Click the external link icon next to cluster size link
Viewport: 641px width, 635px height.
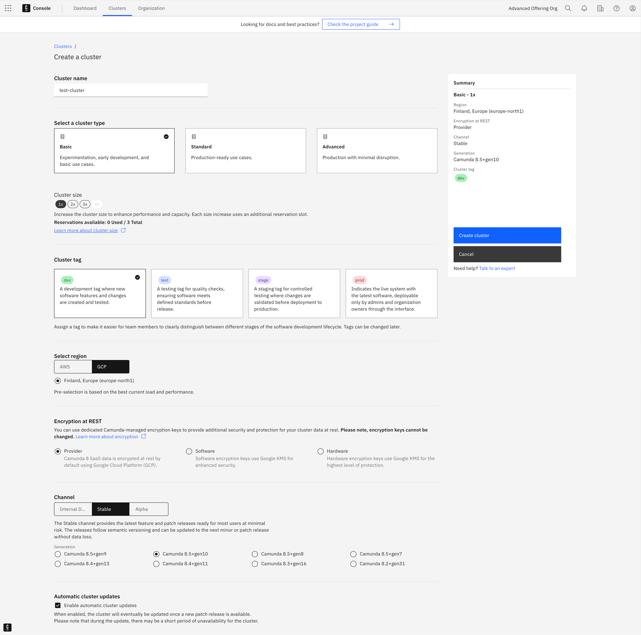click(123, 230)
